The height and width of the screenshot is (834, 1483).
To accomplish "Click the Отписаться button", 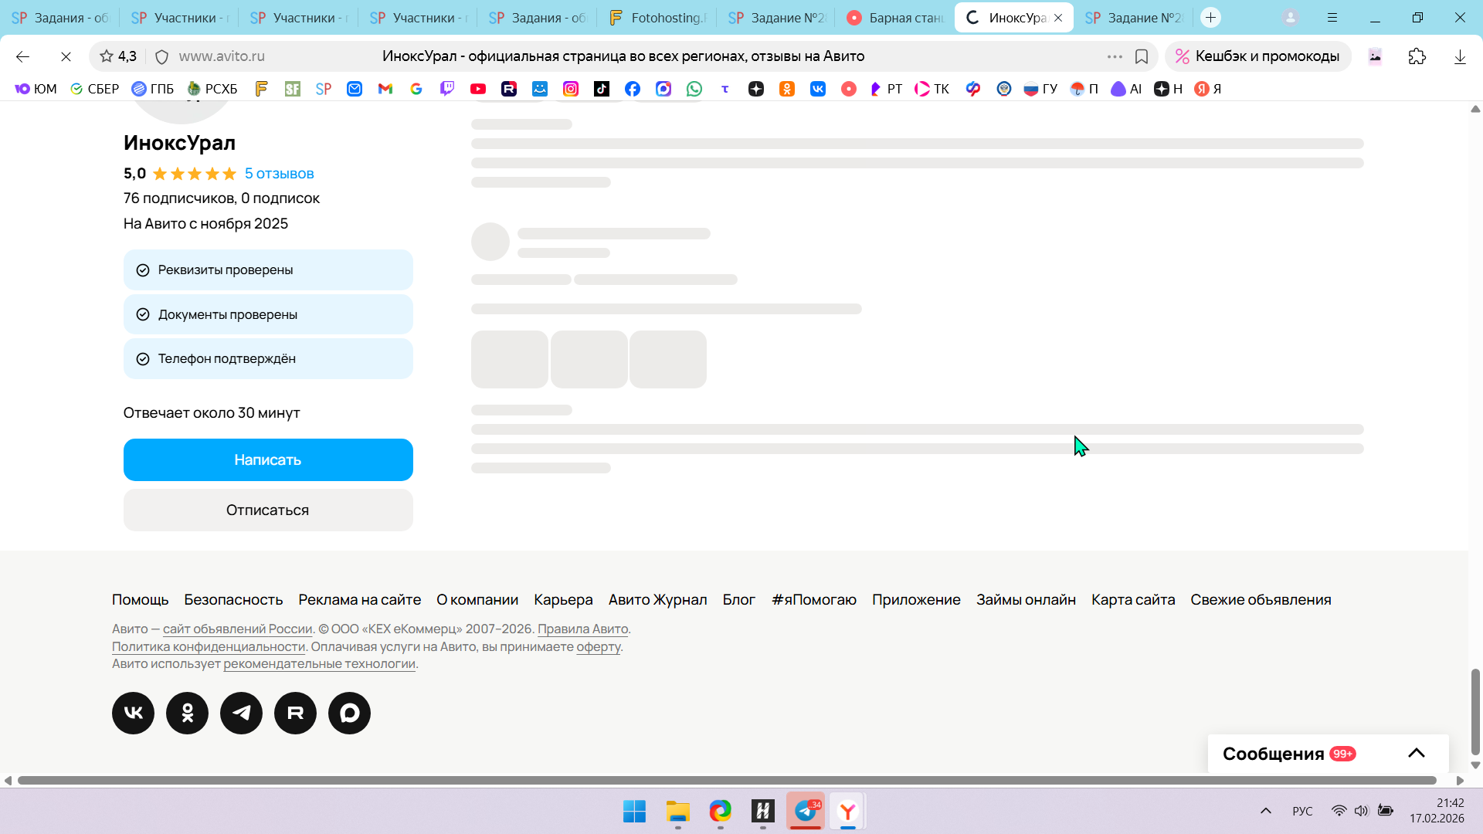I will coord(268,510).
